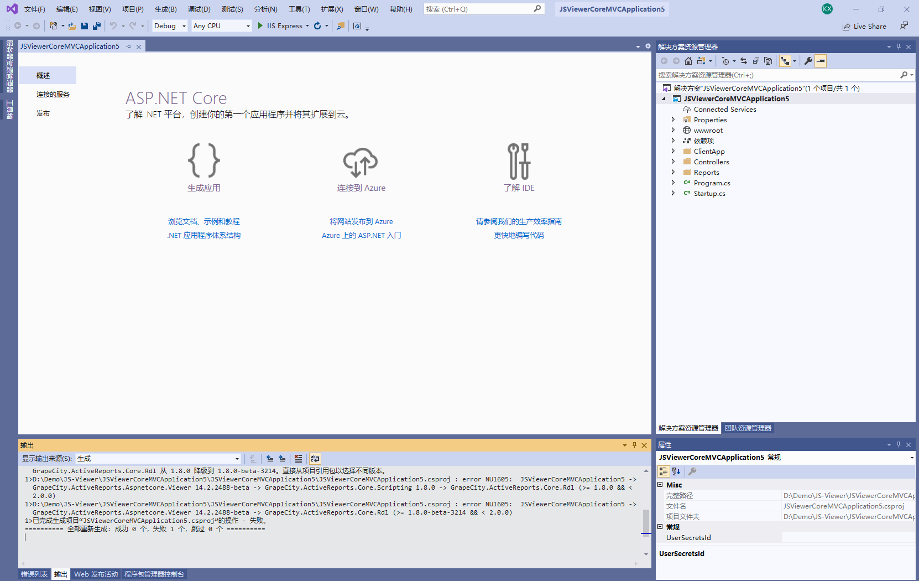Click the Show All Files icon
Screen dimensions: 919x581
coord(768,61)
